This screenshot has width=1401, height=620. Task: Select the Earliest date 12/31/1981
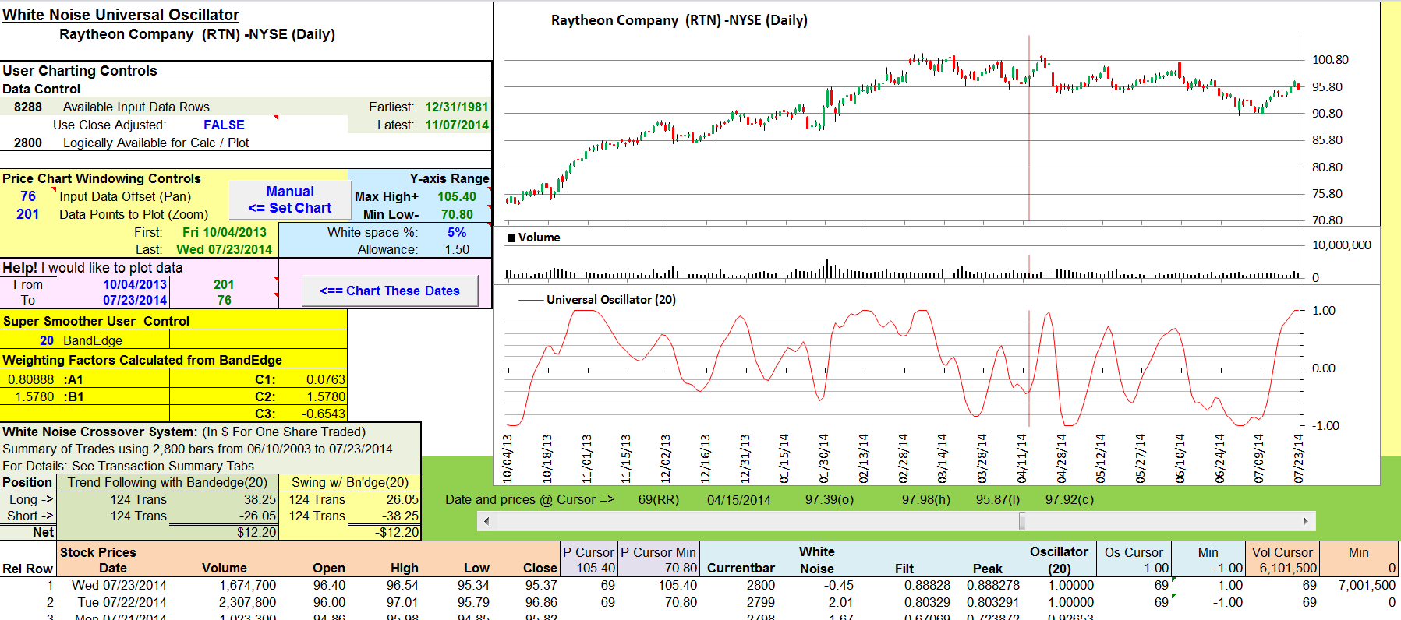456,107
